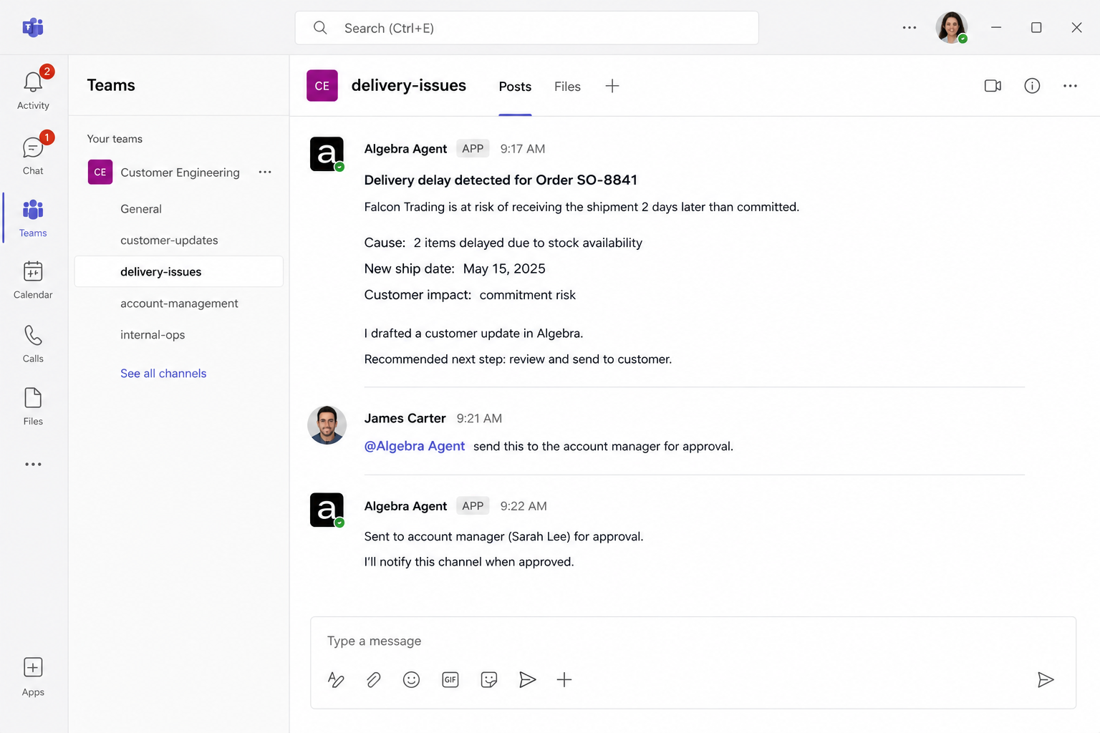Screen dimensions: 1100x733
Task: Open channel info icon
Action: click(1032, 86)
